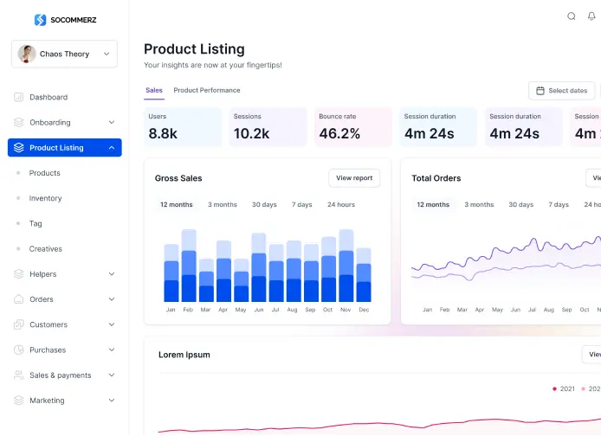Screen dimensions: 601x436
Task: Expand the Marketing menu chevron
Action: pos(112,401)
